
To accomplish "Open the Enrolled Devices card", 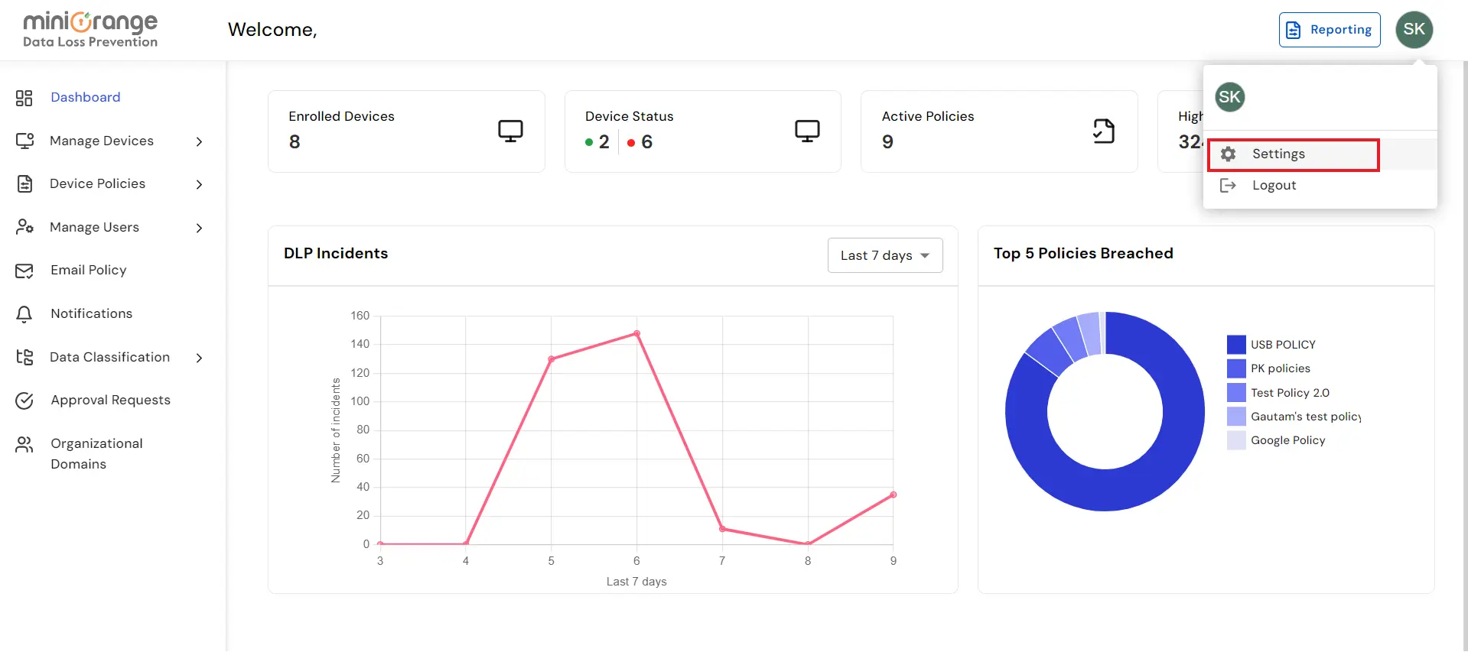I will click(x=406, y=131).
